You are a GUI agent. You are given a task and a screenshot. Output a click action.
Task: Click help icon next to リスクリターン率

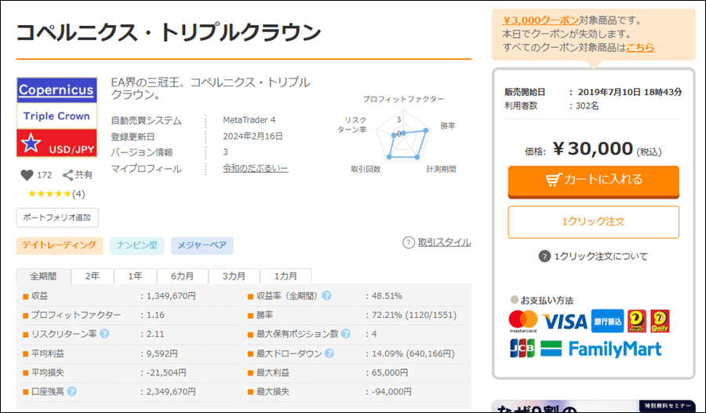[x=104, y=334]
